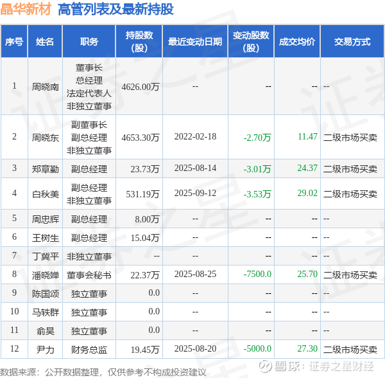Click 4653.30万 shareholding cell
Image resolution: width=385 pixels, height=378 pixels.
141,138
